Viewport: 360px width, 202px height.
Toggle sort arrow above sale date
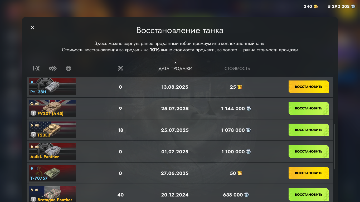pyautogui.click(x=175, y=63)
